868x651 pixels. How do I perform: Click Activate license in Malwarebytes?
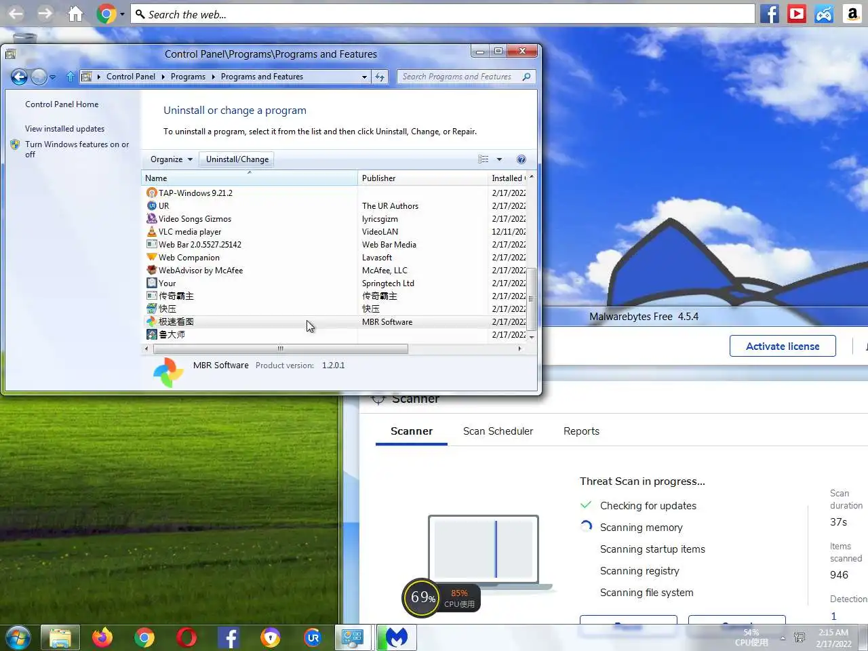(783, 346)
